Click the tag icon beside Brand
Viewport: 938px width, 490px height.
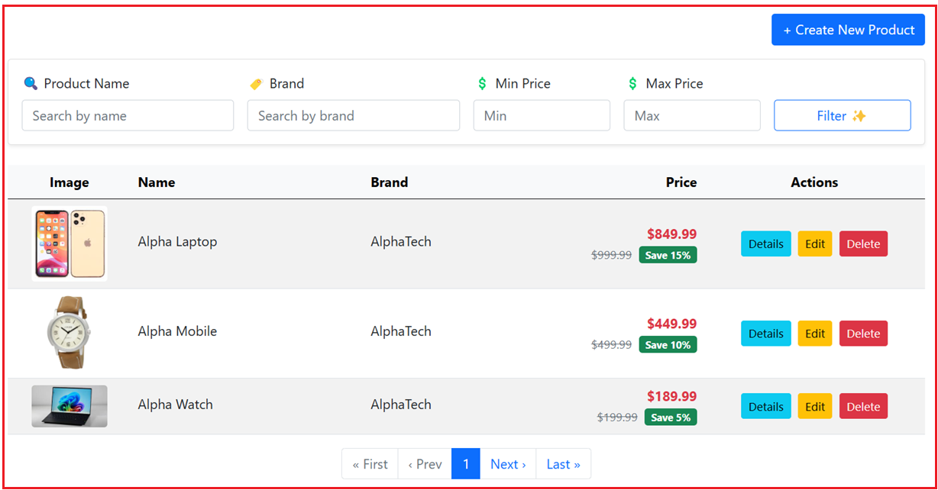[256, 84]
